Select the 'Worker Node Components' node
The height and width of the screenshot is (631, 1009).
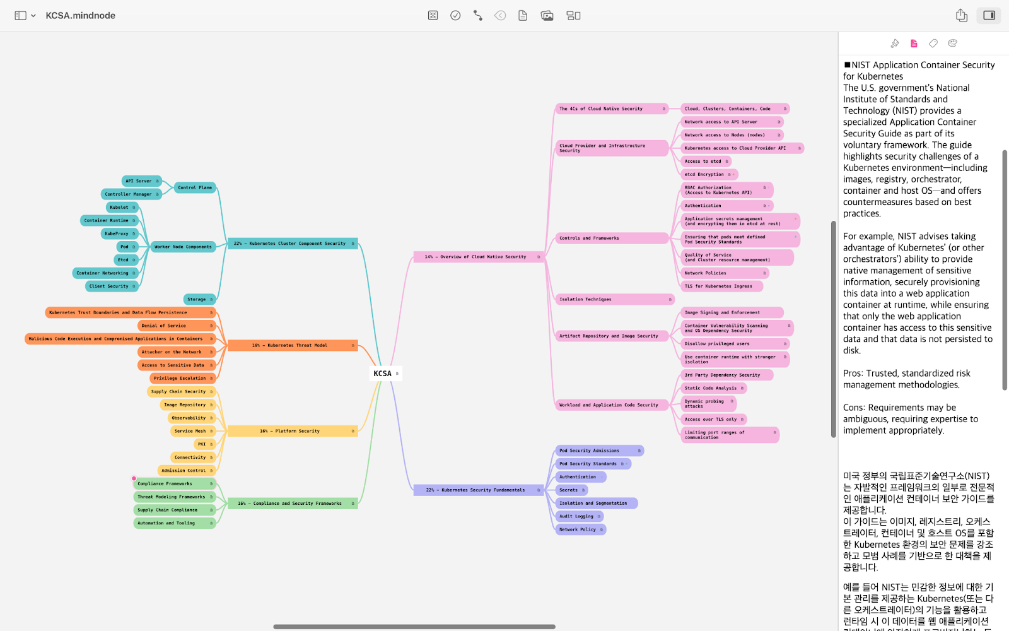(184, 247)
